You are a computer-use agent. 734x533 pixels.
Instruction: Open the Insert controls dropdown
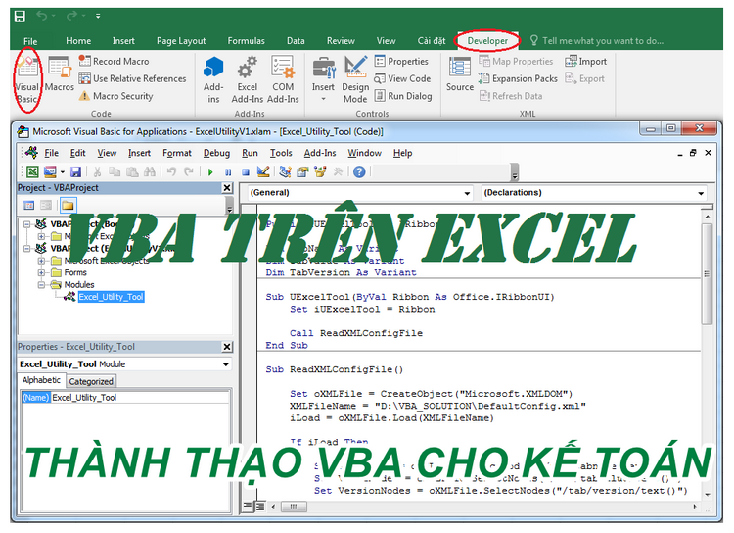pos(324,79)
